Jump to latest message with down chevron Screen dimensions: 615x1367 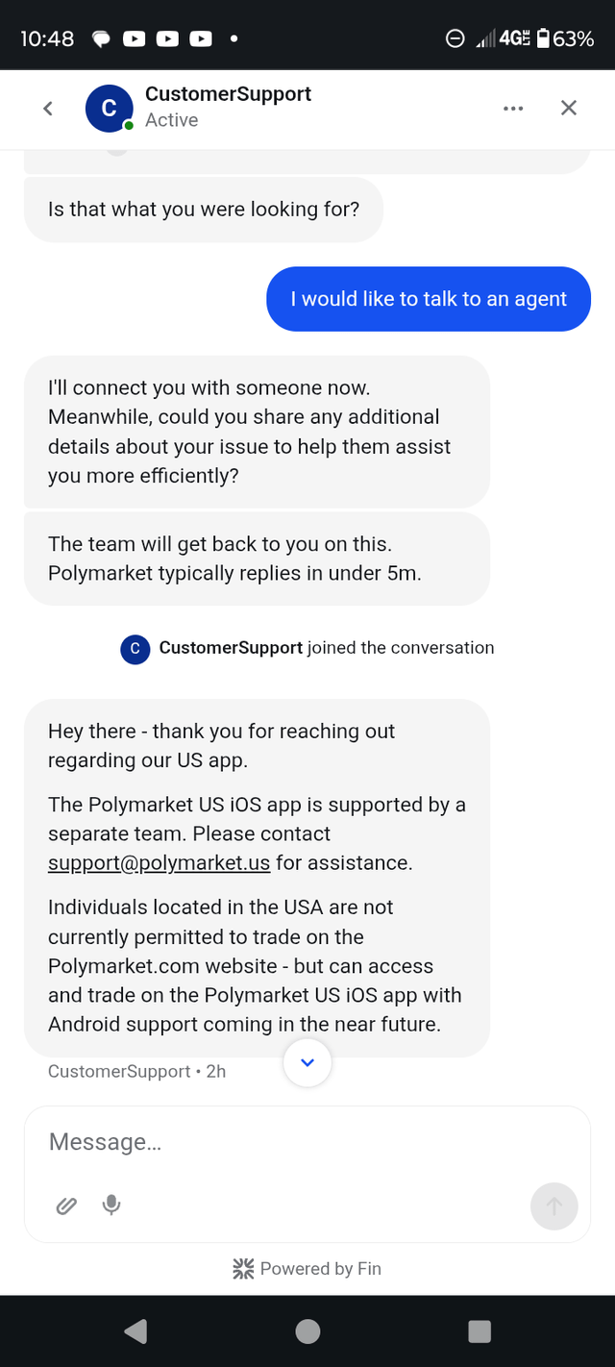pyautogui.click(x=307, y=1062)
